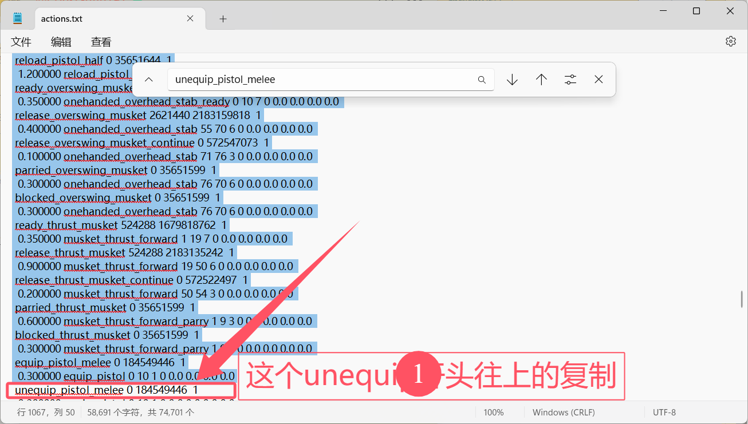Screen dimensions: 748x424
Task: Maximize the Notepad window
Action: [x=696, y=11]
